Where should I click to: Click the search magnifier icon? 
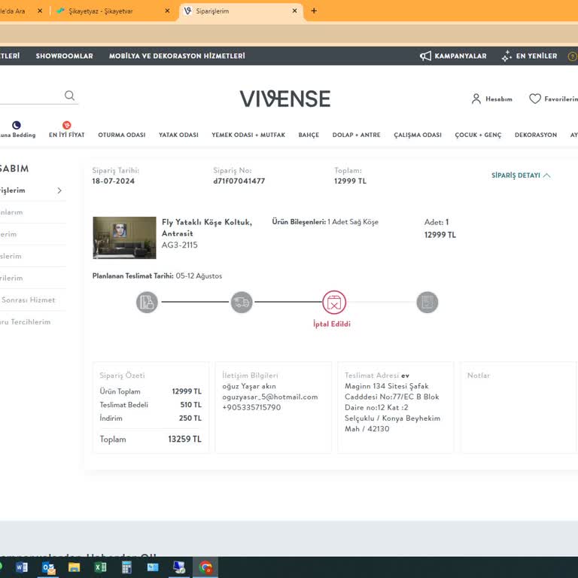(x=70, y=96)
